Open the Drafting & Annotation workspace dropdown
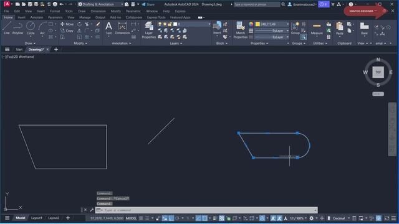 click(100, 4)
